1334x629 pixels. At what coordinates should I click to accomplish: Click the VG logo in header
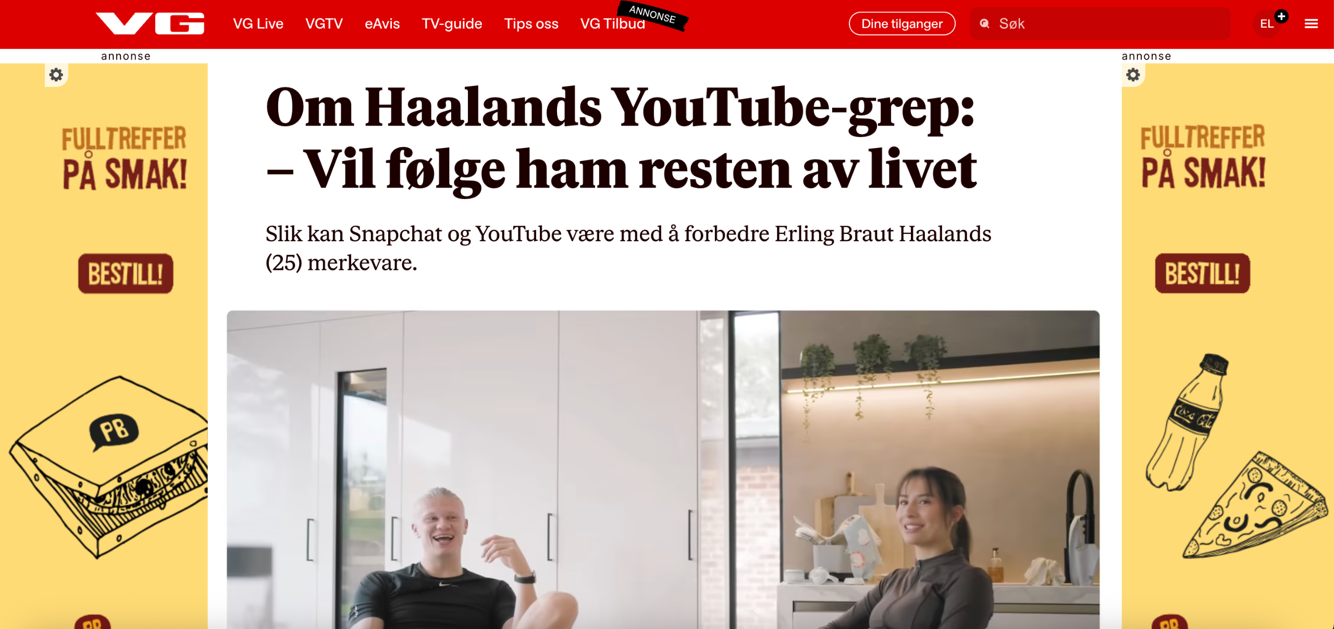pyautogui.click(x=150, y=23)
